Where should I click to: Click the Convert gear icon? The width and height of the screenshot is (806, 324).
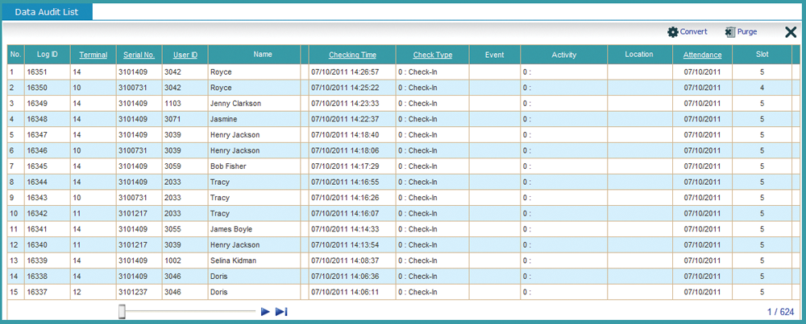[x=673, y=32]
